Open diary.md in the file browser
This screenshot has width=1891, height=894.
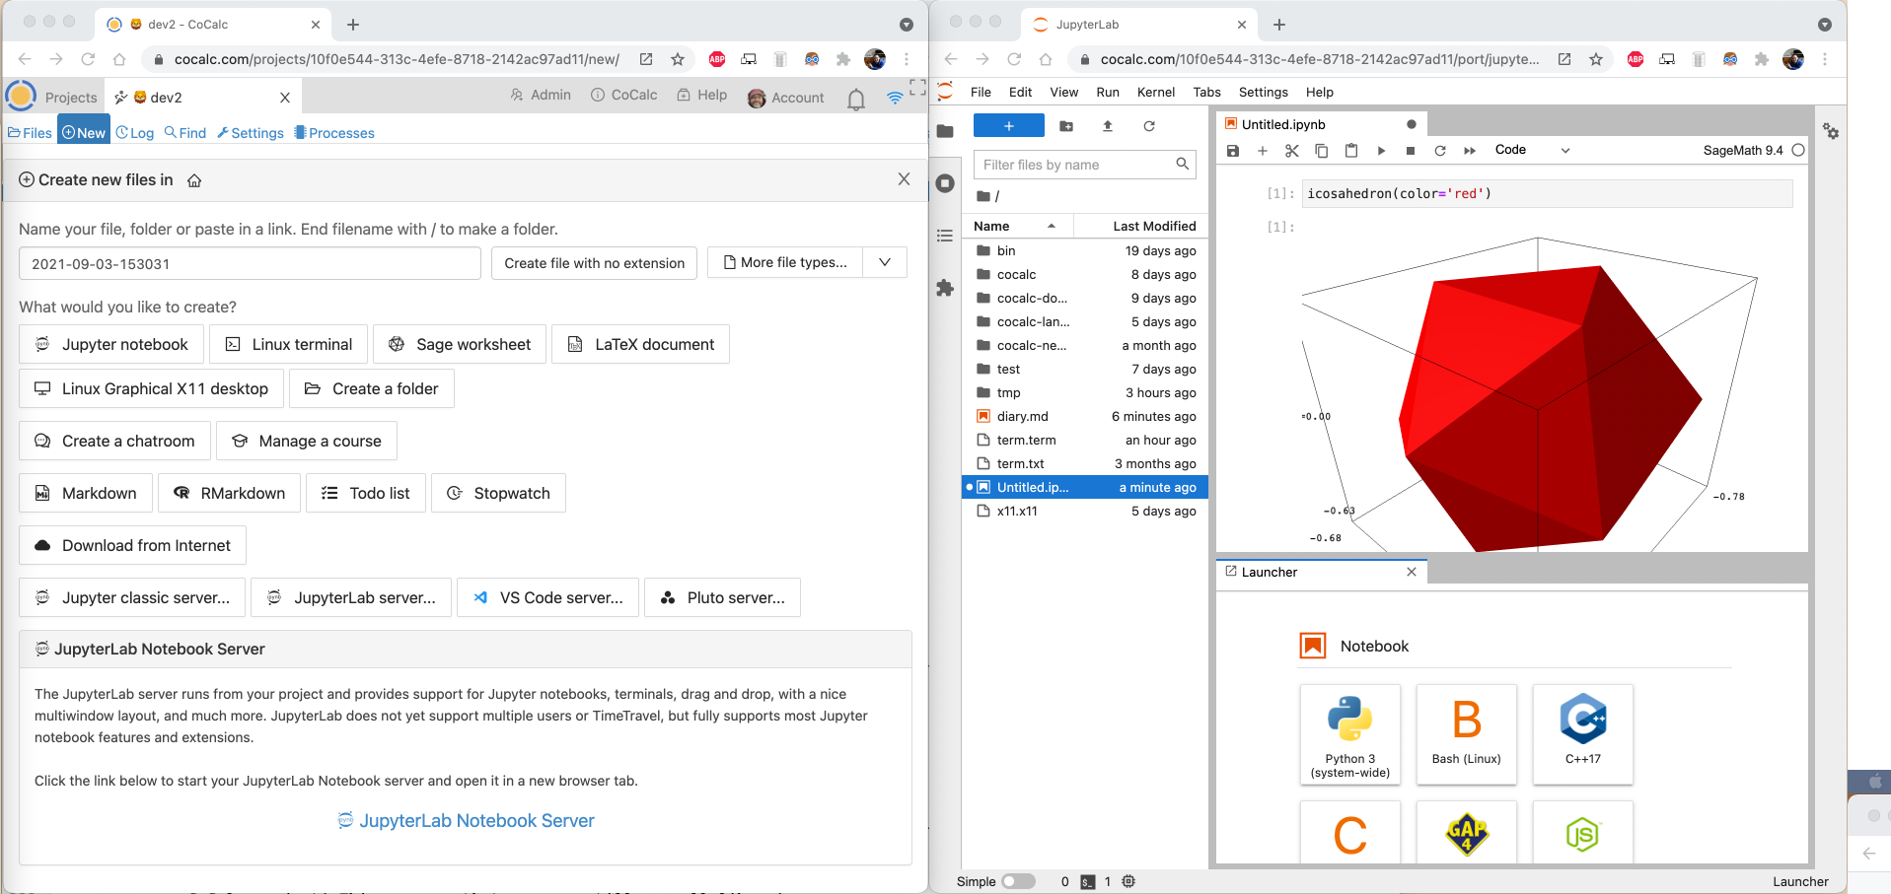1022,416
